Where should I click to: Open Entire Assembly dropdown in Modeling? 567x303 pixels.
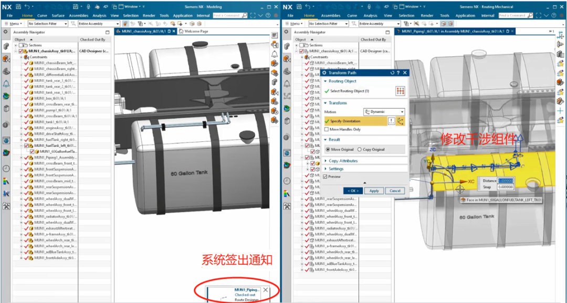(98, 24)
